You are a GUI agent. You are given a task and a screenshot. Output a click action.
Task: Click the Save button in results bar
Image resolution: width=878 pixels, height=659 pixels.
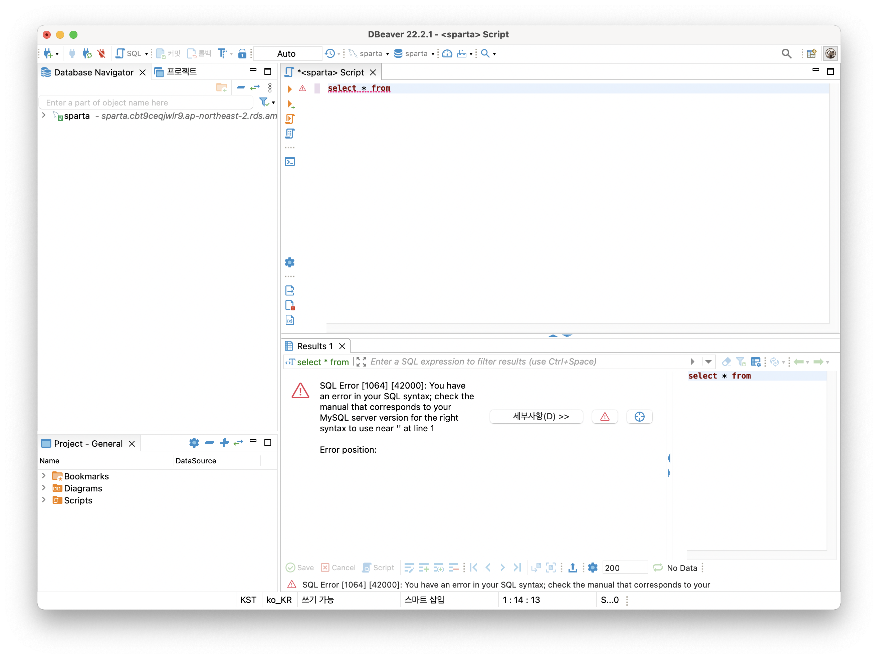click(300, 568)
